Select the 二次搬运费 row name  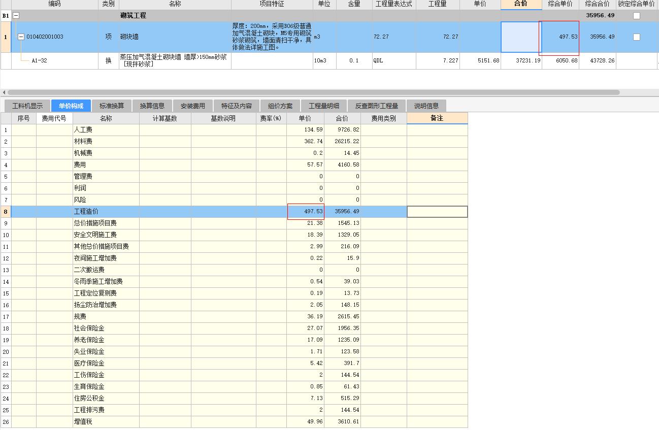89,270
